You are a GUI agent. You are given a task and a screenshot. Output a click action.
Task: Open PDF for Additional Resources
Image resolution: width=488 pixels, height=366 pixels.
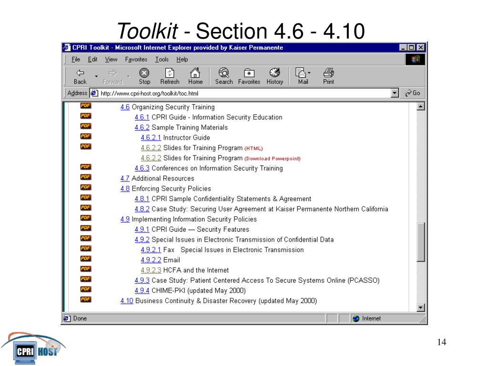tap(86, 177)
